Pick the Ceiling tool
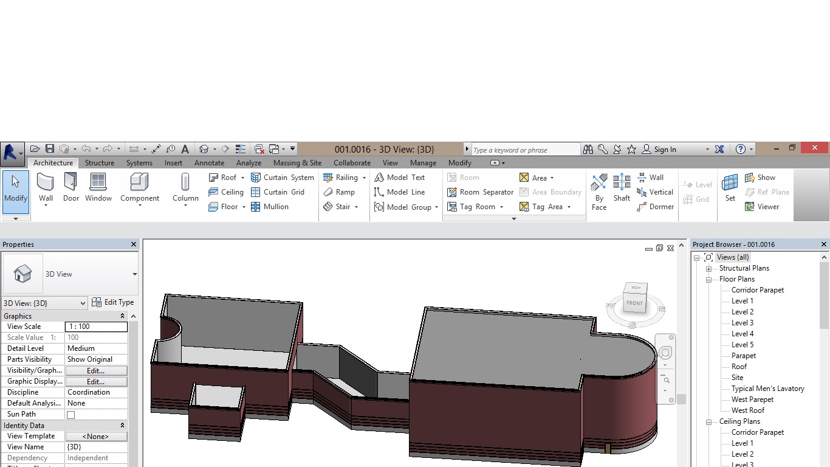The height and width of the screenshot is (467, 830). point(225,192)
